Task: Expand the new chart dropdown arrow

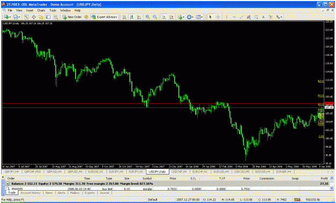Action: pyautogui.click(x=10, y=17)
